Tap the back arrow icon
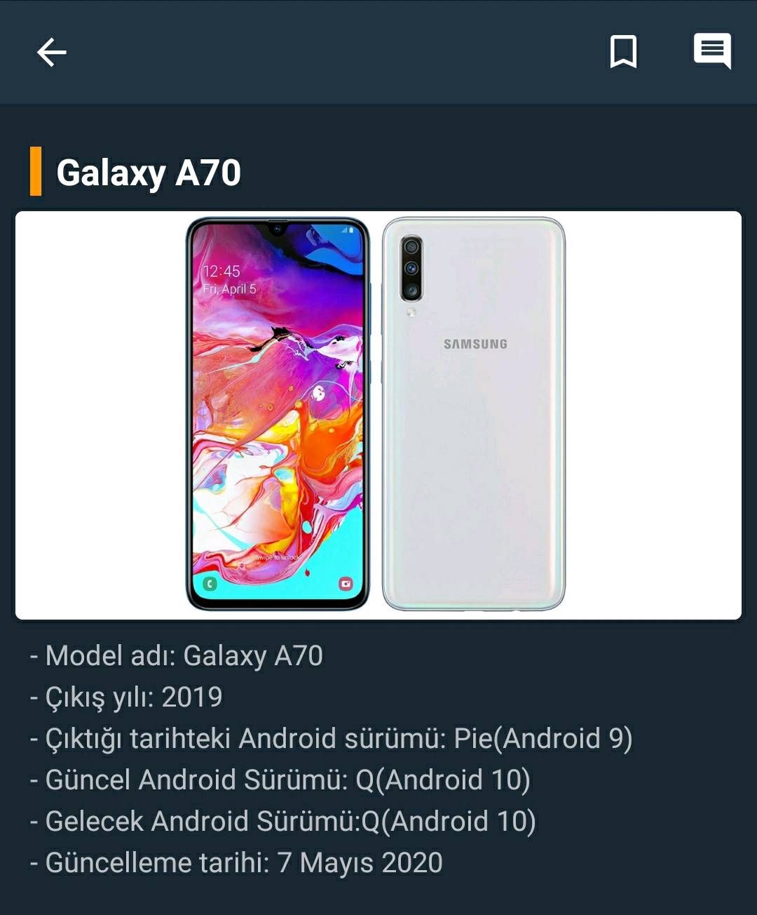This screenshot has width=757, height=915. [52, 52]
